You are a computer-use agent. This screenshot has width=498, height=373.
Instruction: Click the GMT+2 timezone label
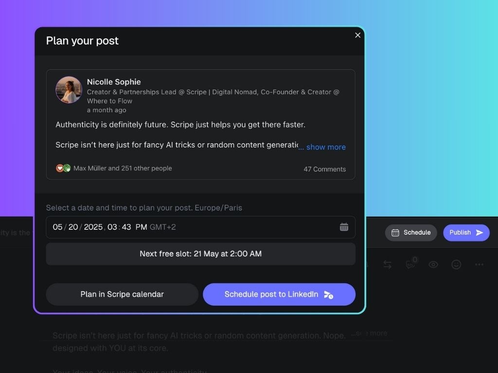pyautogui.click(x=162, y=227)
